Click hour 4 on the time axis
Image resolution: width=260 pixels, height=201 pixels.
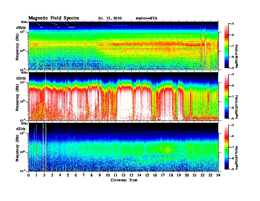coord(60,175)
